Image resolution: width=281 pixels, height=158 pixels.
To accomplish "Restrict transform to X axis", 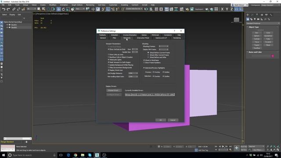I will click(222, 9).
